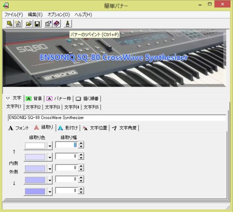Screen dimensions: 233x212
Task: Increase the first outline width with up arrow
Action: (81, 143)
